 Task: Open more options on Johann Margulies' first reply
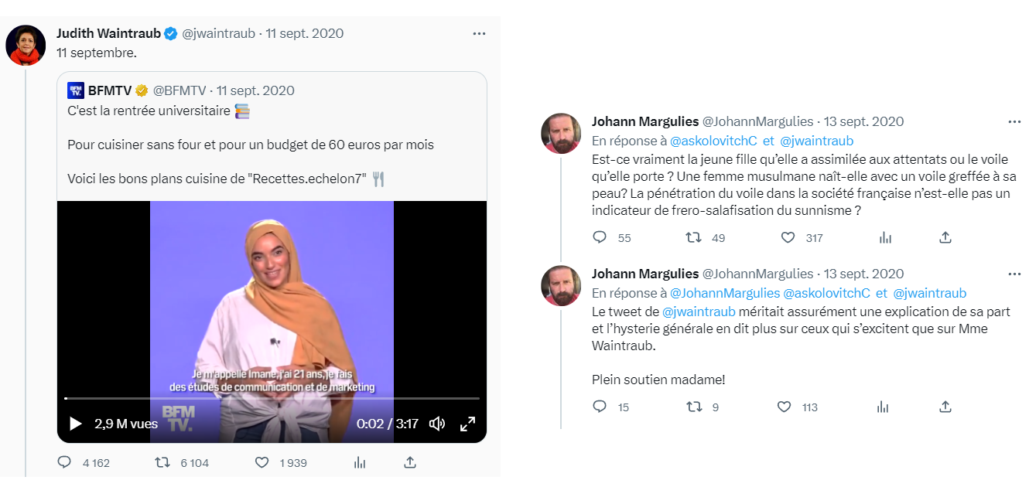coord(1014,121)
